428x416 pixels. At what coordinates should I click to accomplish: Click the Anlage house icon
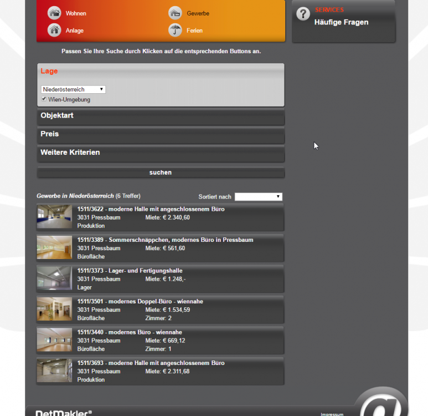(x=54, y=30)
